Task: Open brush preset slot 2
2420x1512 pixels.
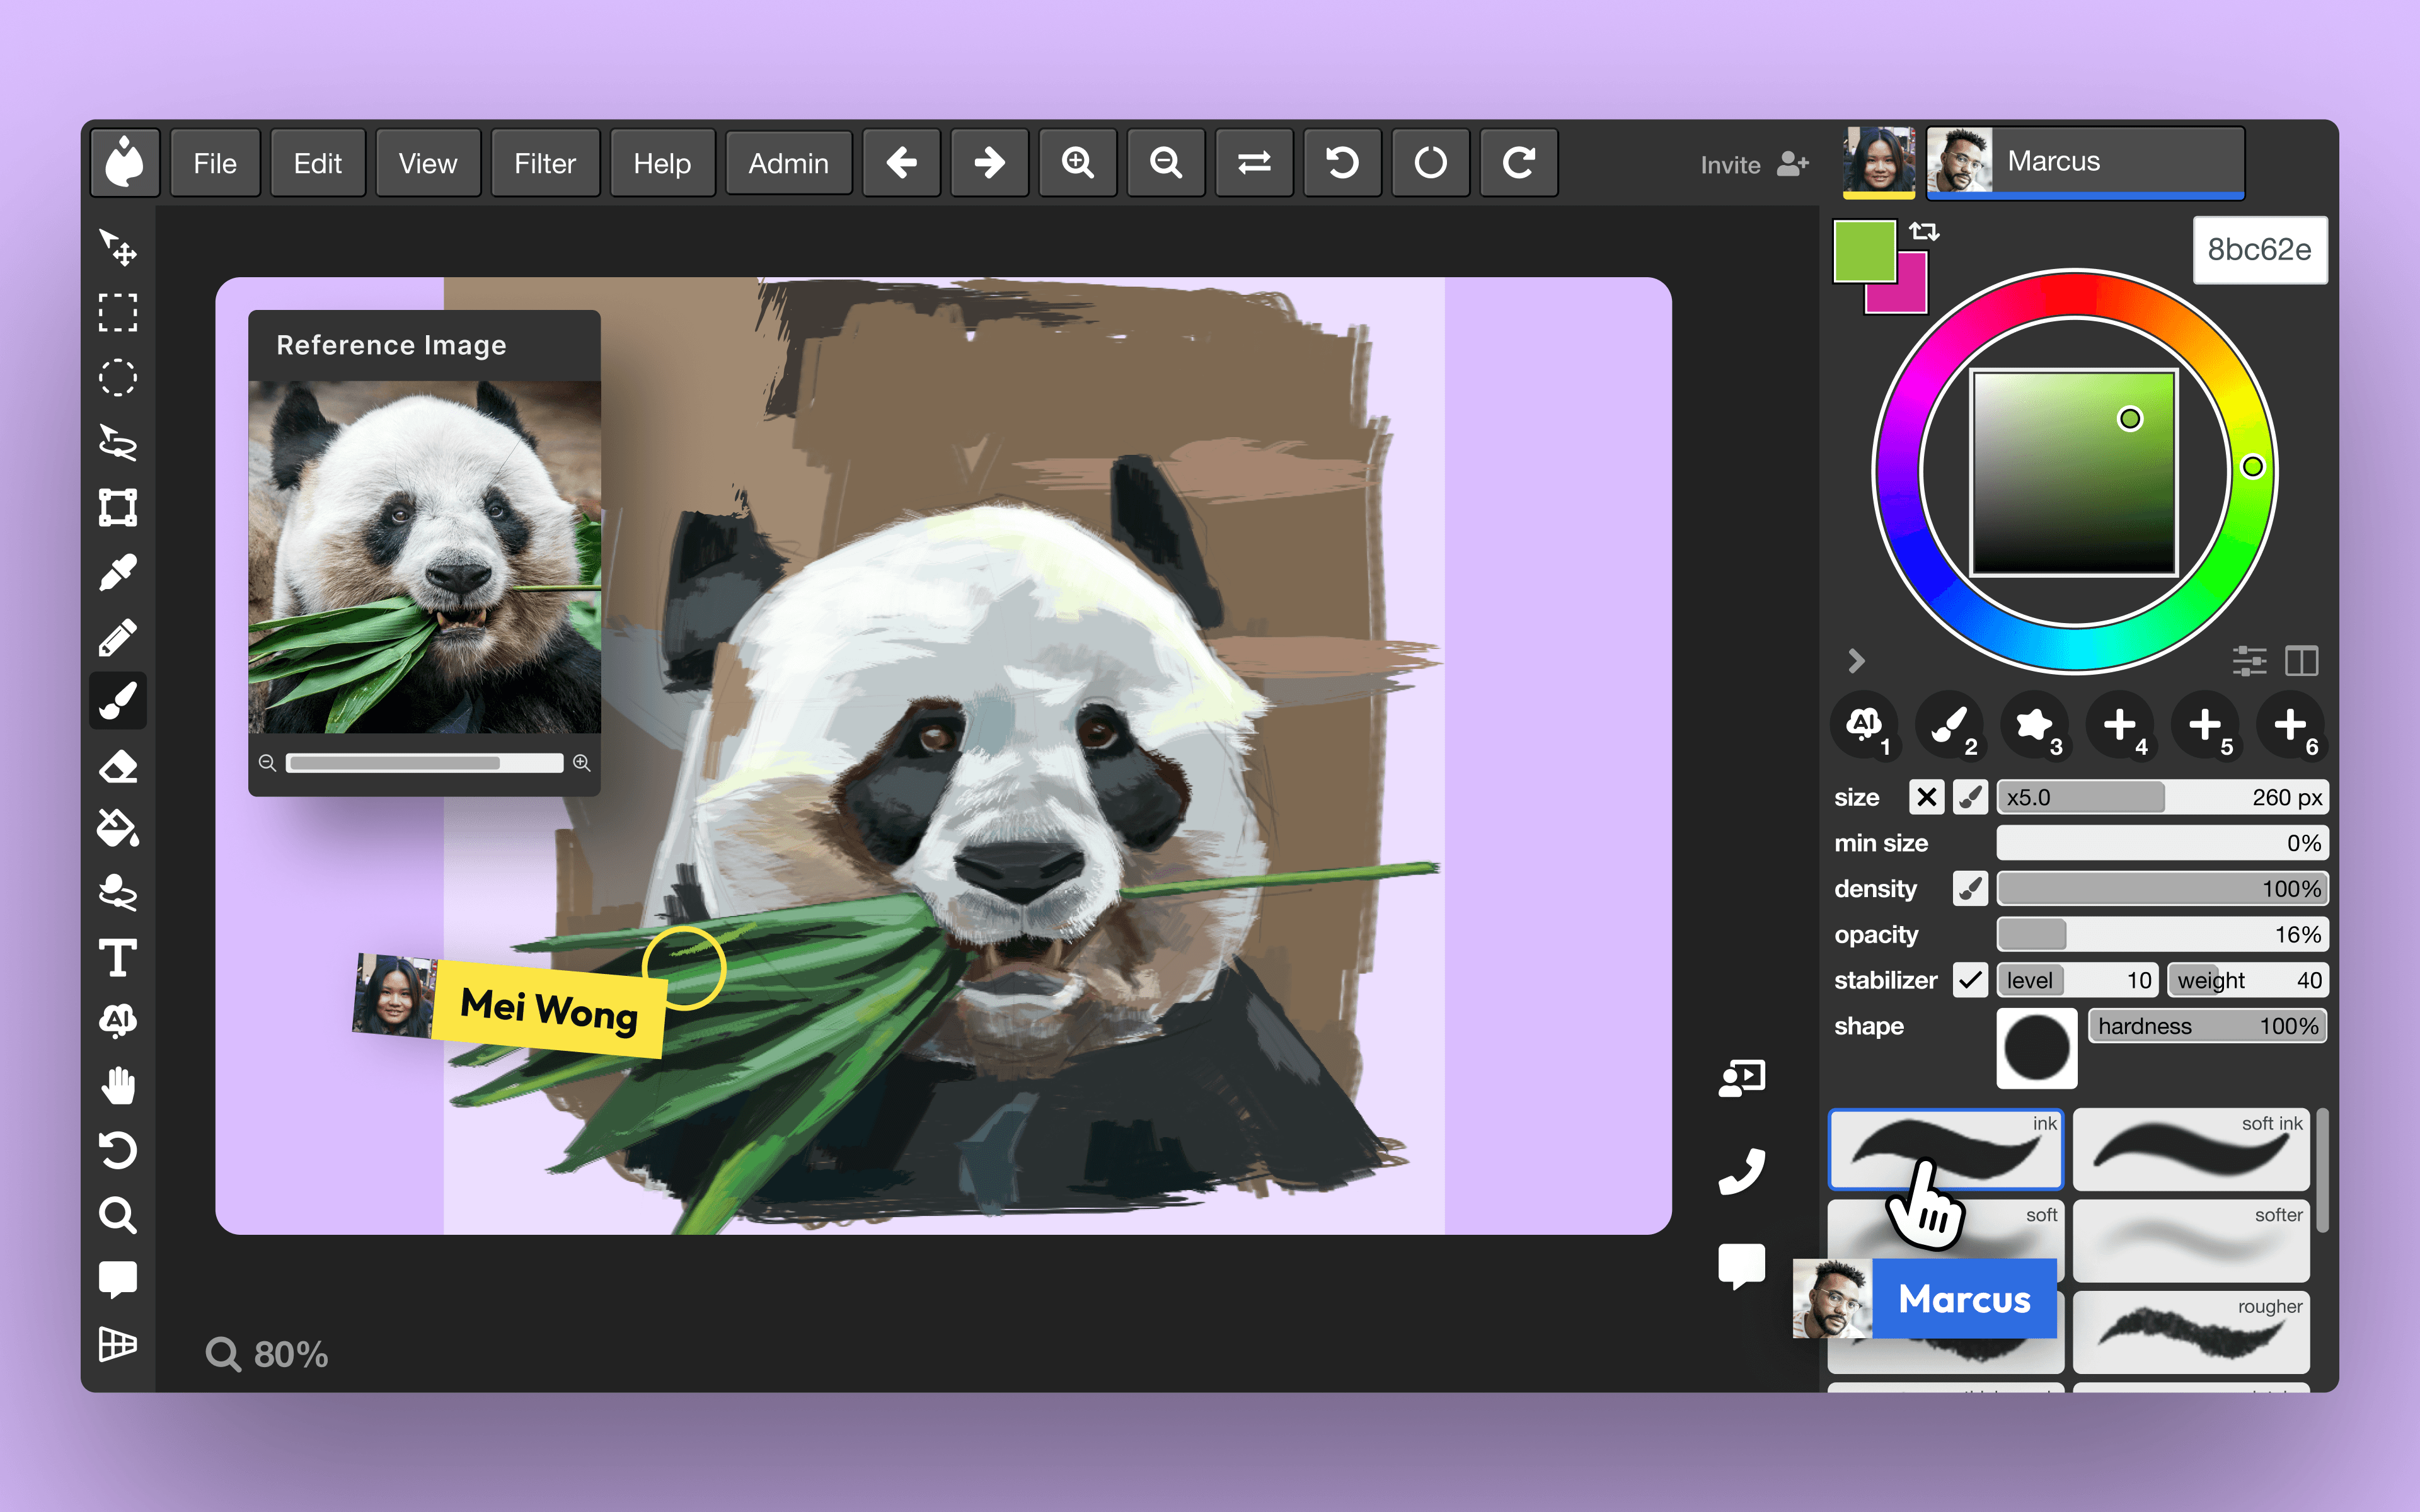Action: point(1949,726)
